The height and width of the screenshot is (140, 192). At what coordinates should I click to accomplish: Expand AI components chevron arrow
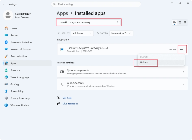tap(183, 84)
